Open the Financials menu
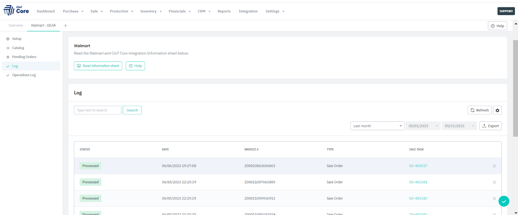Viewport: 518px width, 215px height. 179,11
